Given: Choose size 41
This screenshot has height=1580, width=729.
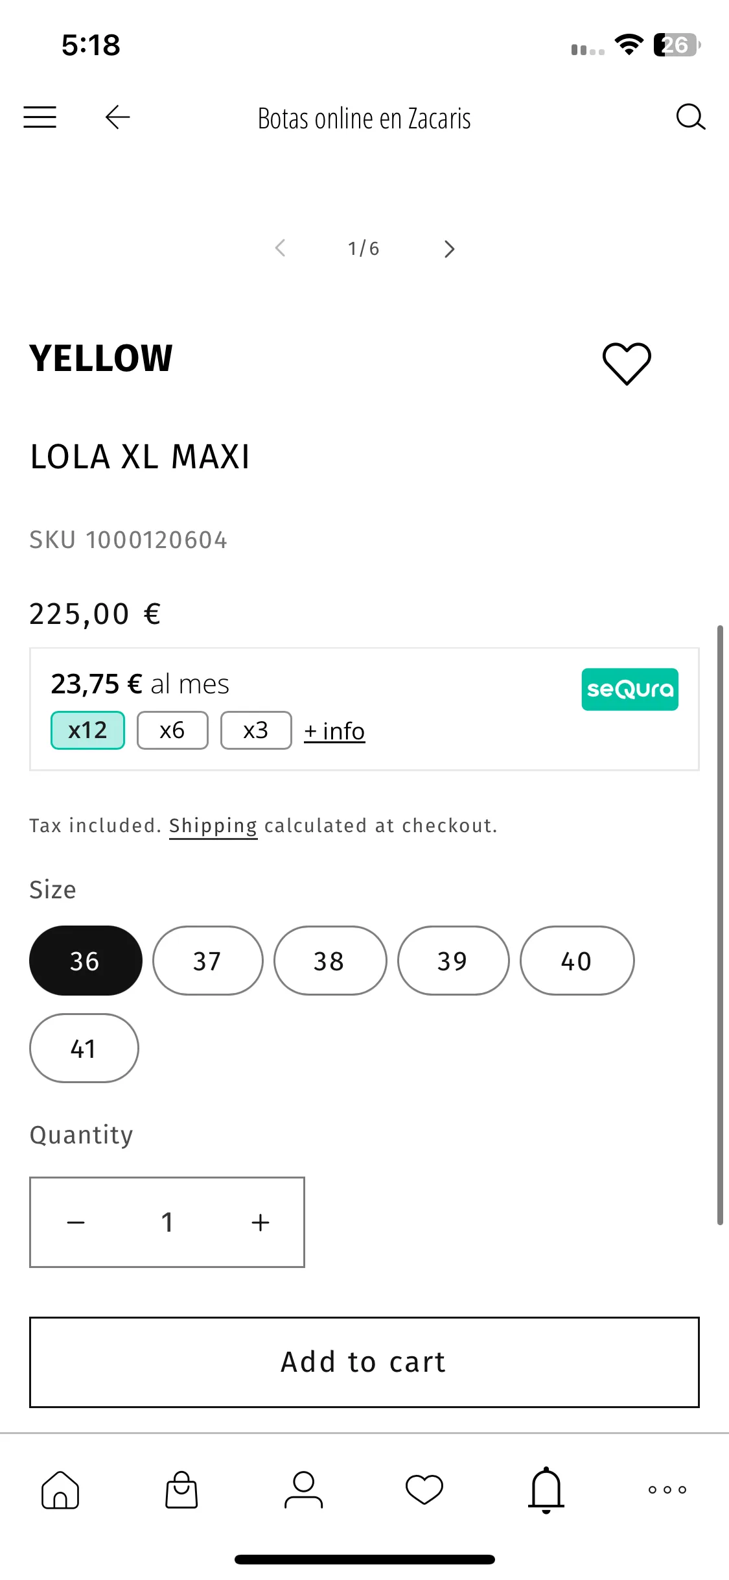Looking at the screenshot, I should click(84, 1048).
